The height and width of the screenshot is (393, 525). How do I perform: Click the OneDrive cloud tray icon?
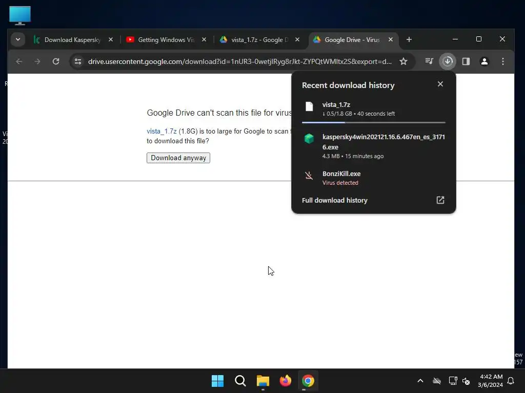click(437, 381)
